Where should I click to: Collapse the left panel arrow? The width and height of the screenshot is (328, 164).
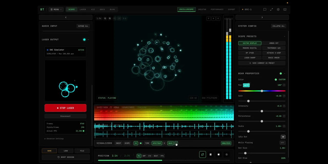(x=66, y=17)
